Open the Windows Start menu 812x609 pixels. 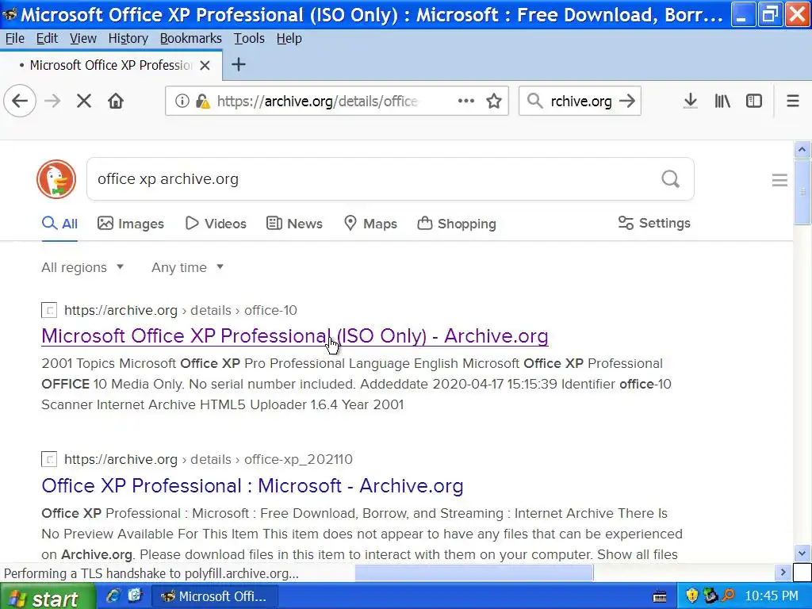pos(48,596)
